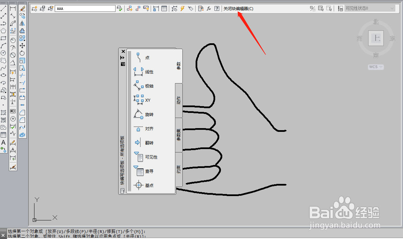This screenshot has width=403, height=239.
Task: Select the Spline tool
Action: [x=3, y=68]
